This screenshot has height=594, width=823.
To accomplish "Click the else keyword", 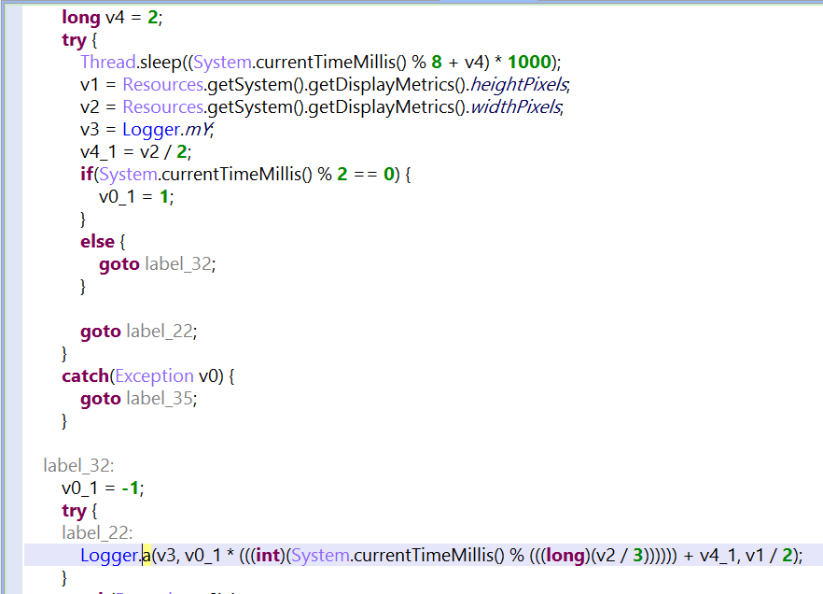I will 97,241.
